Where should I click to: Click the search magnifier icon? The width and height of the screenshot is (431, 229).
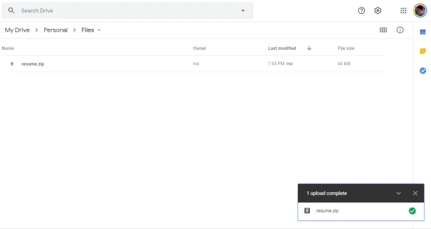[11, 10]
